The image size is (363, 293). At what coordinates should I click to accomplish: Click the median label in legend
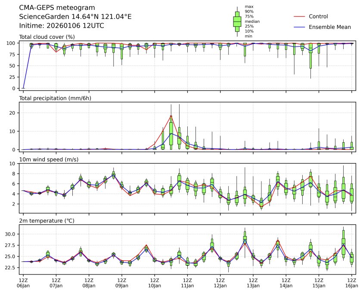click(252, 21)
